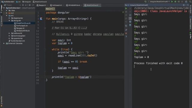The width and height of the screenshot is (192, 108).
Task: Toggle Soft-Wrap icon in Run console toolbar
Action: (130, 15)
